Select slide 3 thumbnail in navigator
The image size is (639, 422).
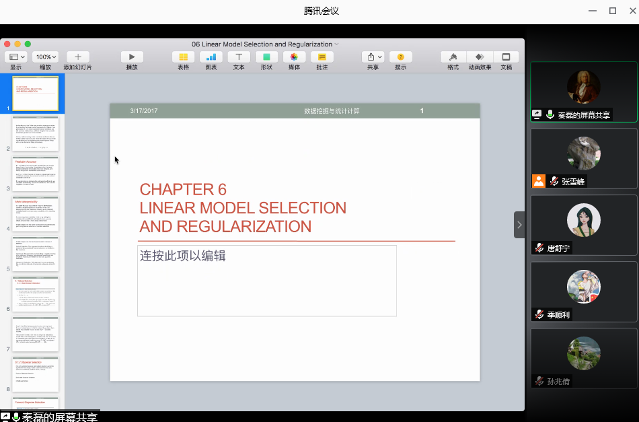[36, 174]
